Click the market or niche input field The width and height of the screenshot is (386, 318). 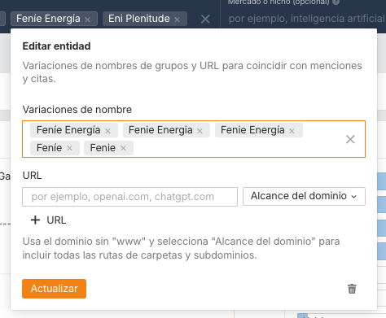click(307, 19)
